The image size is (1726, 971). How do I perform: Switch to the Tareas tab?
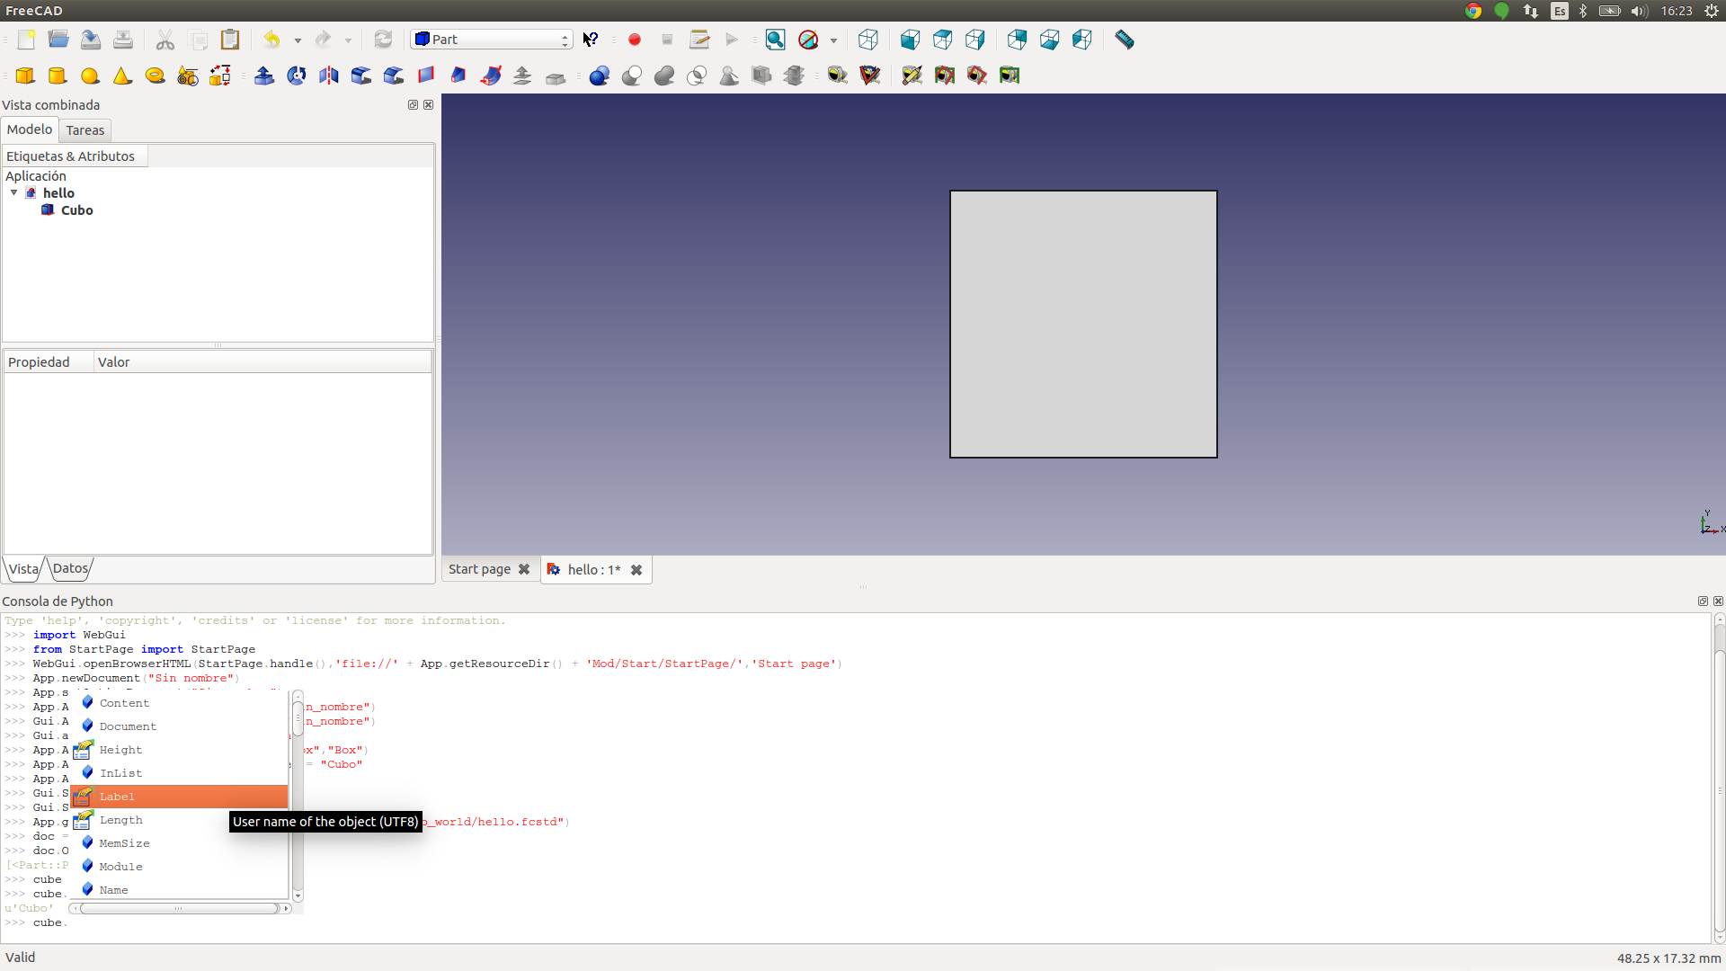point(85,130)
